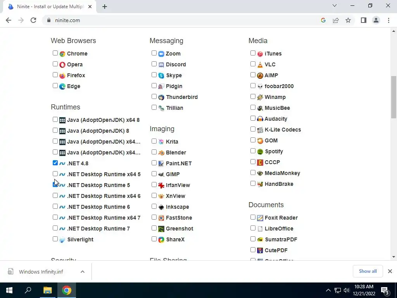Click the volume speaker tray icon
This screenshot has height=298, width=397.
346,290
